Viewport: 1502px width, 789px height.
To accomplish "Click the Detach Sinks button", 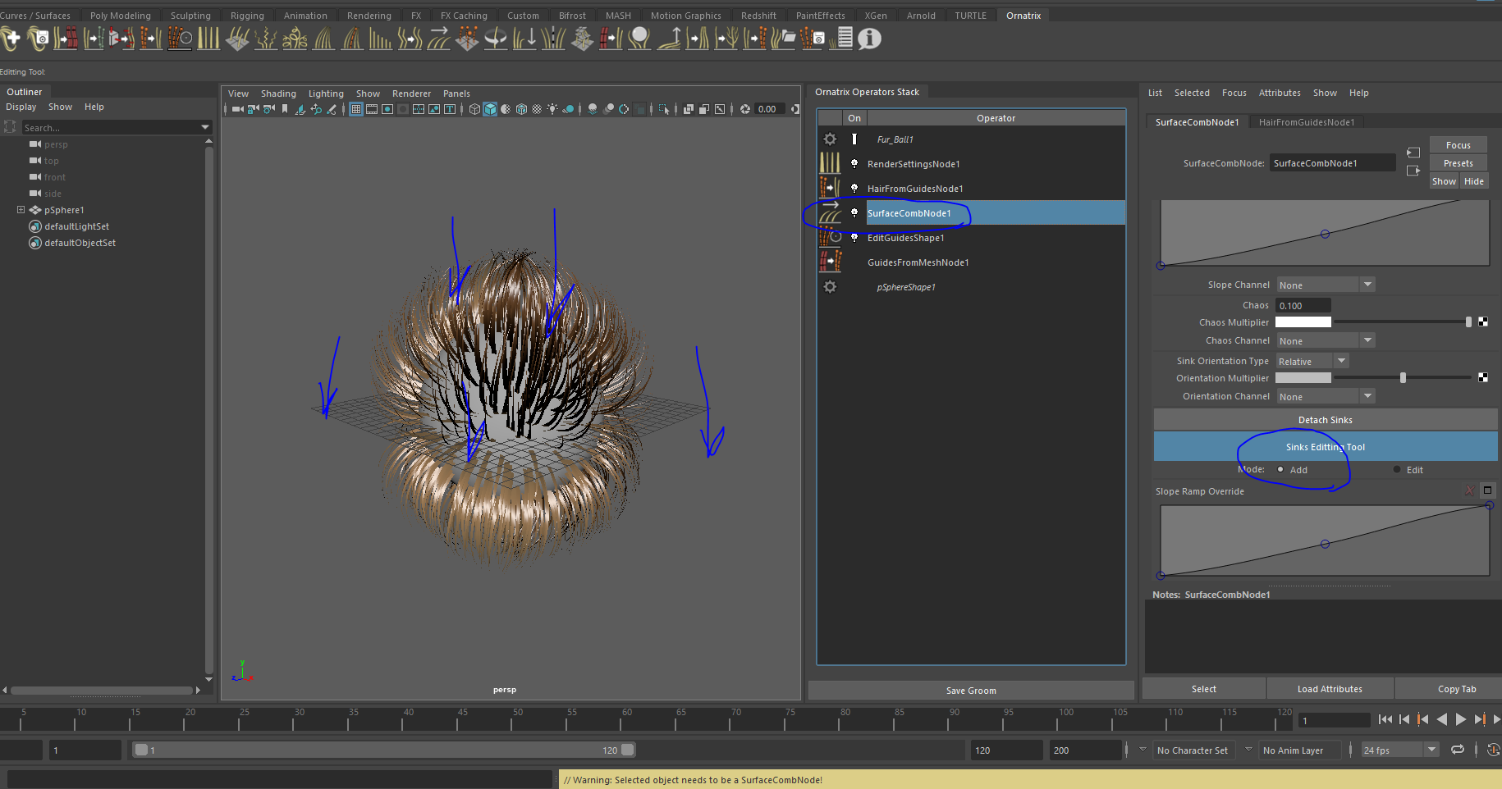I will (1325, 420).
